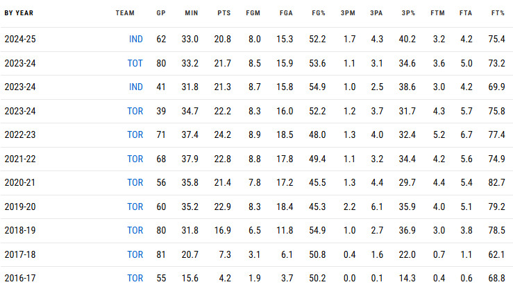Click the FT% column header
Screen dimensions: 513x289
click(x=498, y=13)
